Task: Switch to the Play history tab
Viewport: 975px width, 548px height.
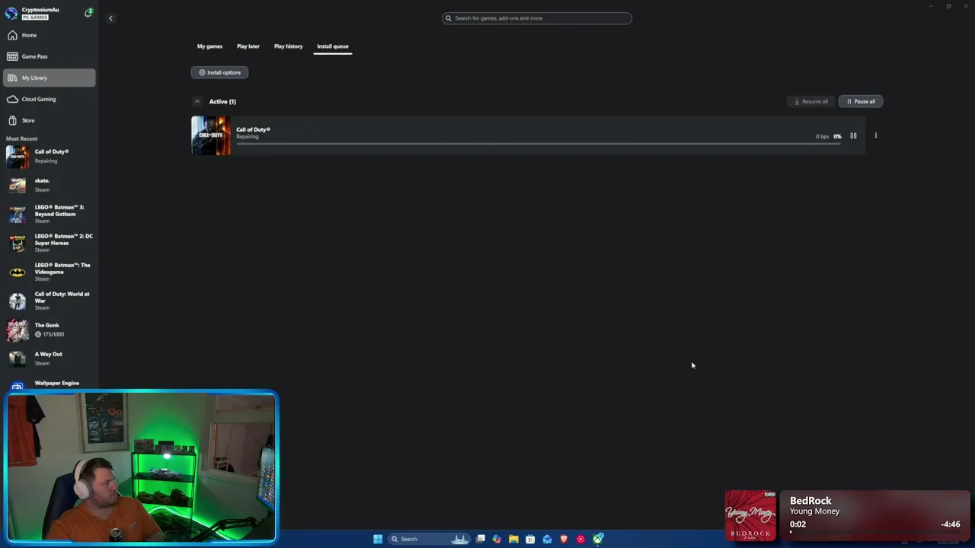Action: pos(288,46)
